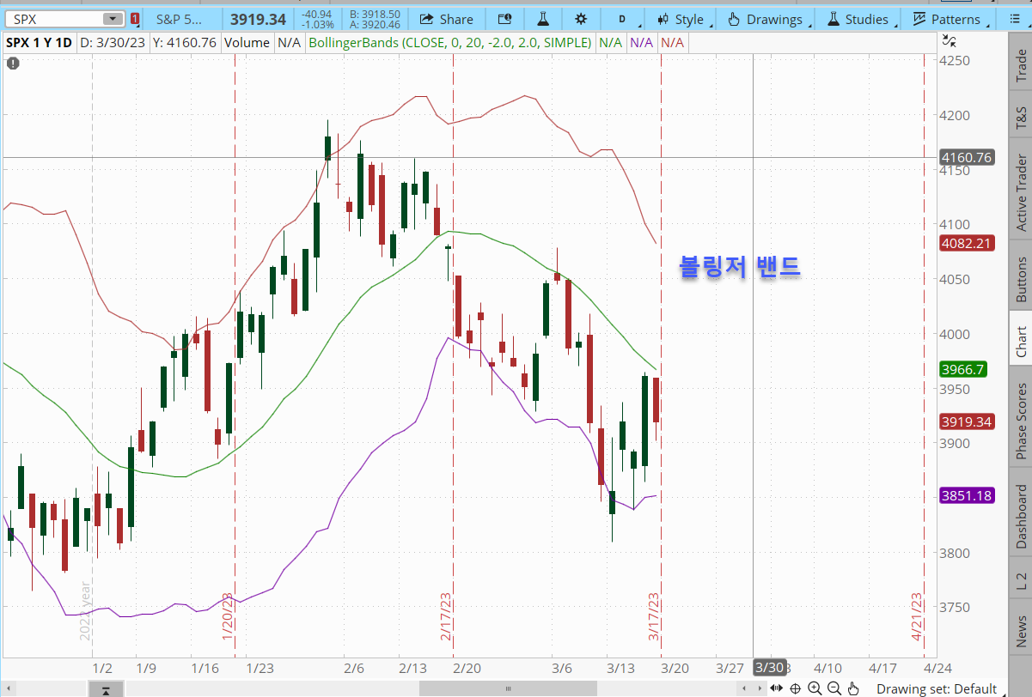Open the Style menu
The image size is (1032, 697).
click(x=680, y=19)
